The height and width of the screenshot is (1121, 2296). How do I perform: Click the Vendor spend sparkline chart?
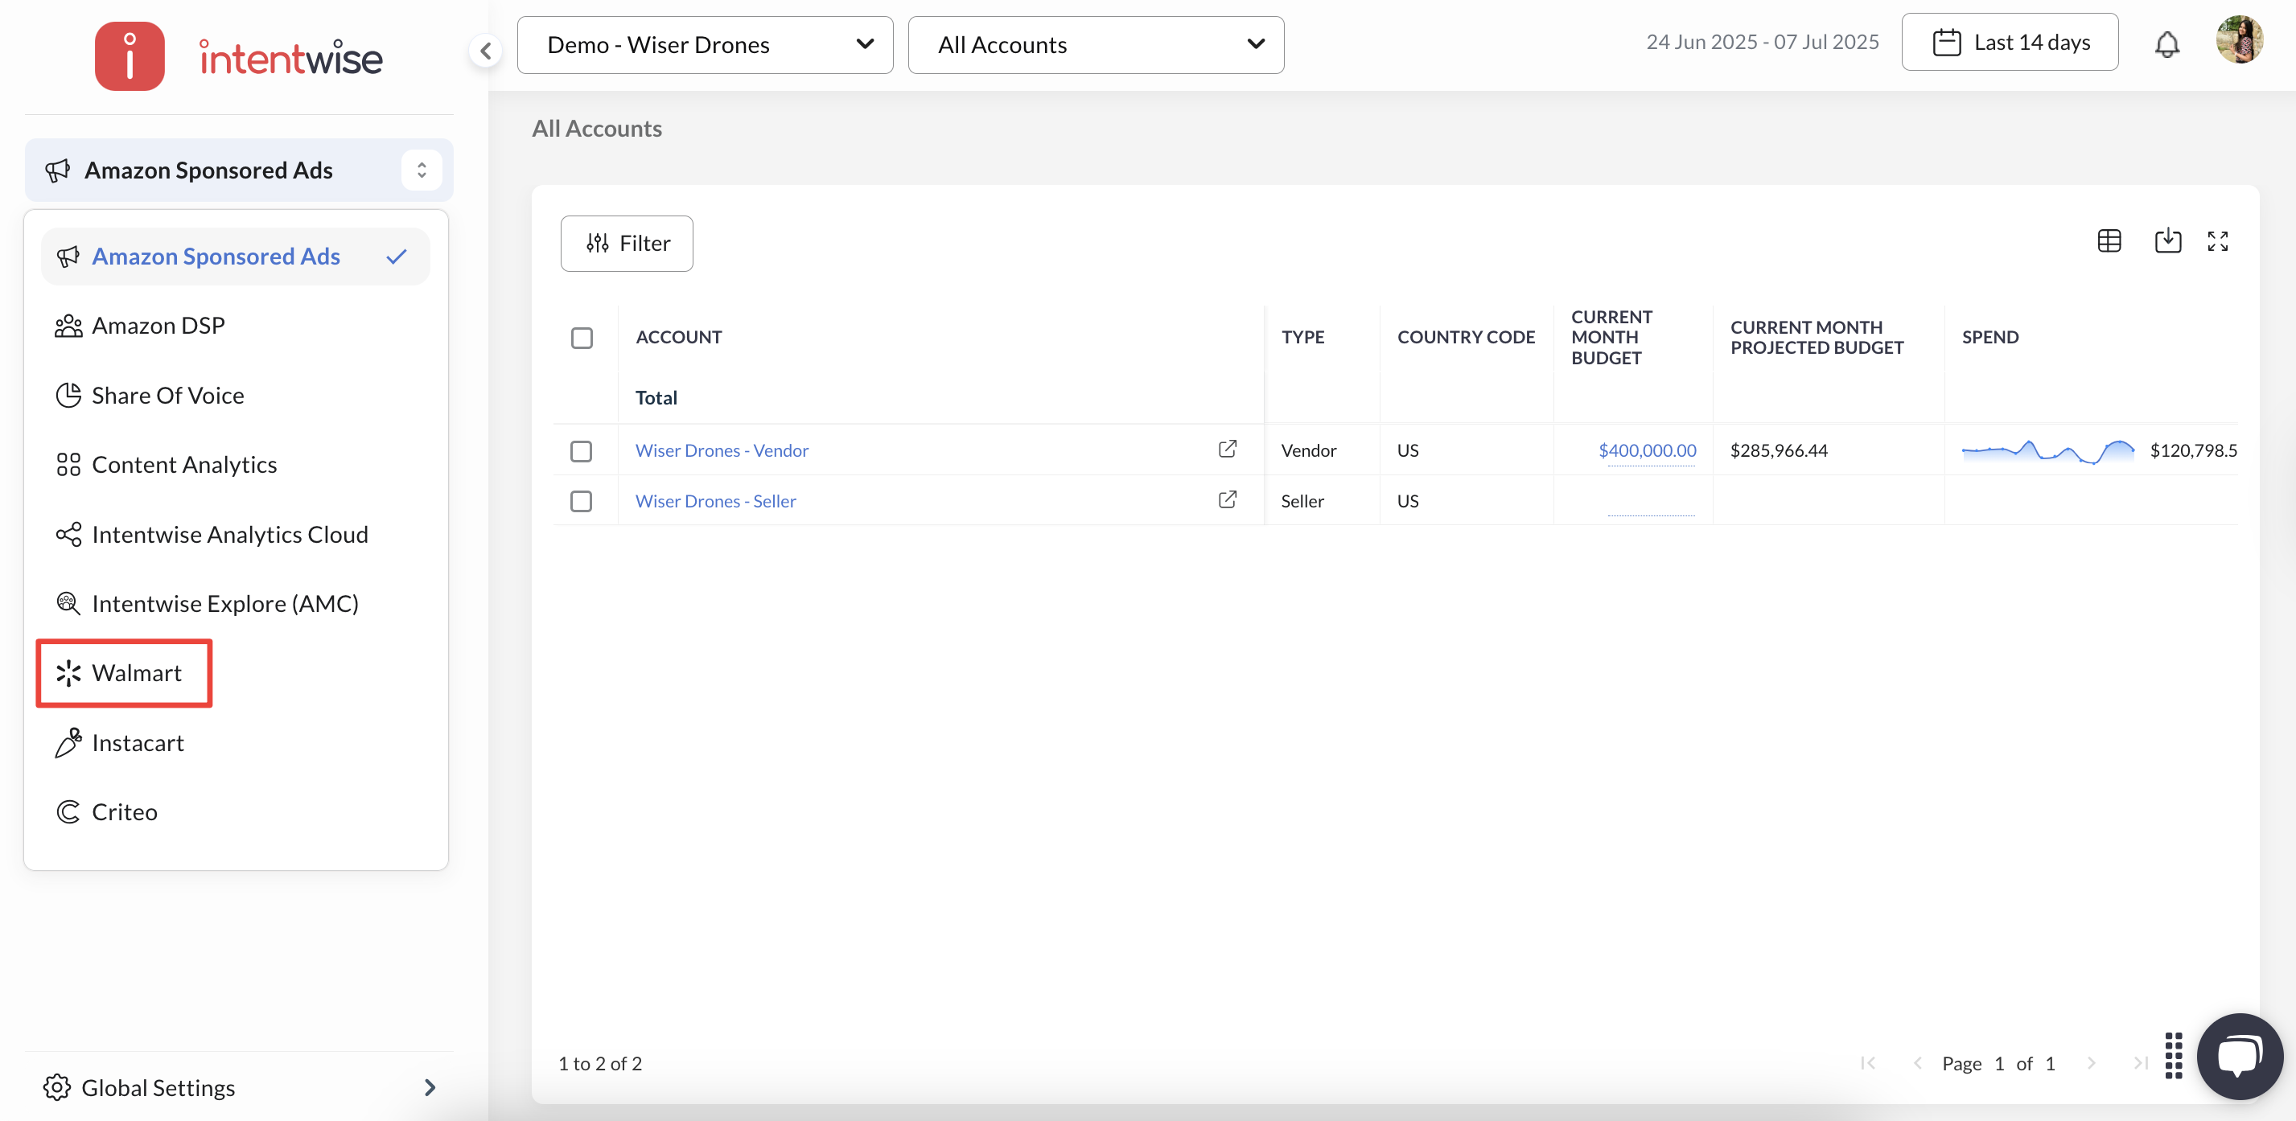(x=2047, y=451)
